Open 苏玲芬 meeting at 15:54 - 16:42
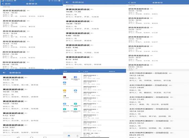The image size is (189, 138). click(32, 13)
